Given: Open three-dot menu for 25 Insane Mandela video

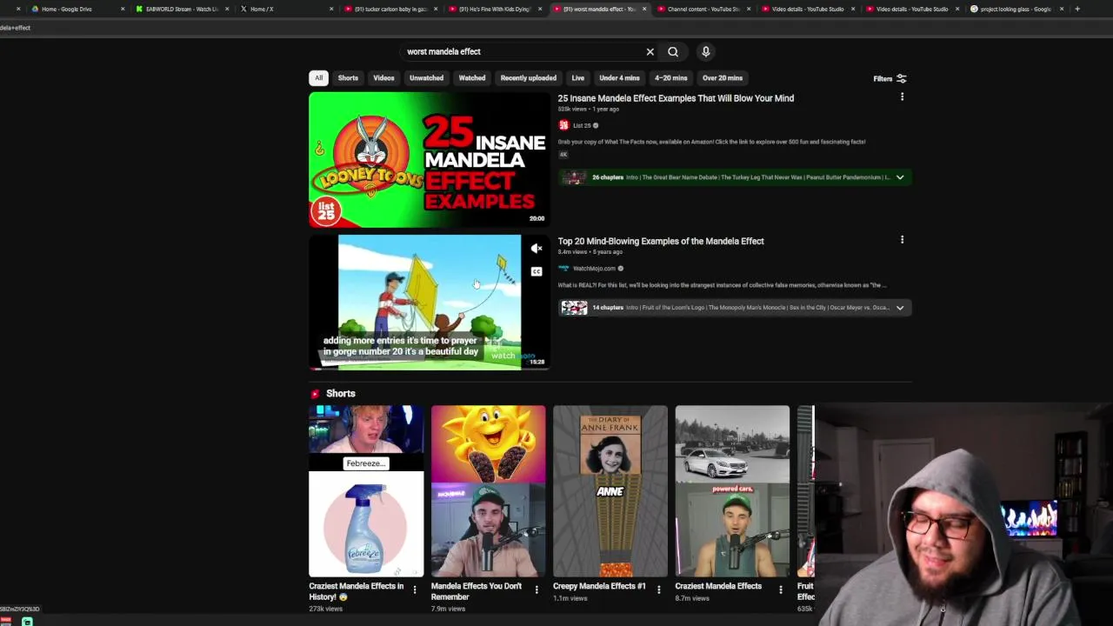Looking at the screenshot, I should point(902,97).
